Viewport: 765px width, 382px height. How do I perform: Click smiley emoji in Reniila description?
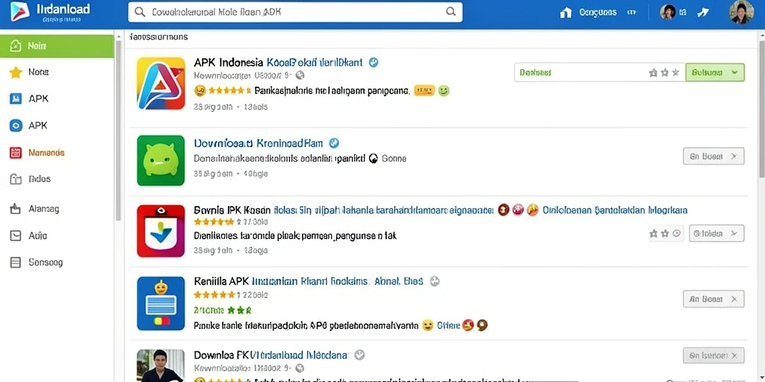point(428,325)
